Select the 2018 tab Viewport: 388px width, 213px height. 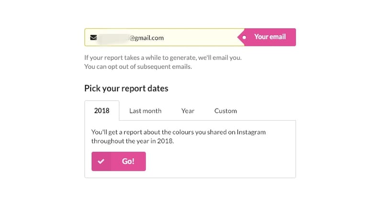pyautogui.click(x=102, y=111)
